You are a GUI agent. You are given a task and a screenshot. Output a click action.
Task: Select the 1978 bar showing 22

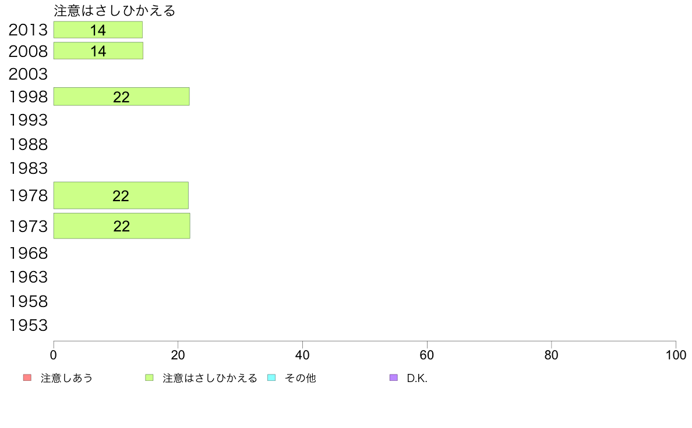pos(121,195)
